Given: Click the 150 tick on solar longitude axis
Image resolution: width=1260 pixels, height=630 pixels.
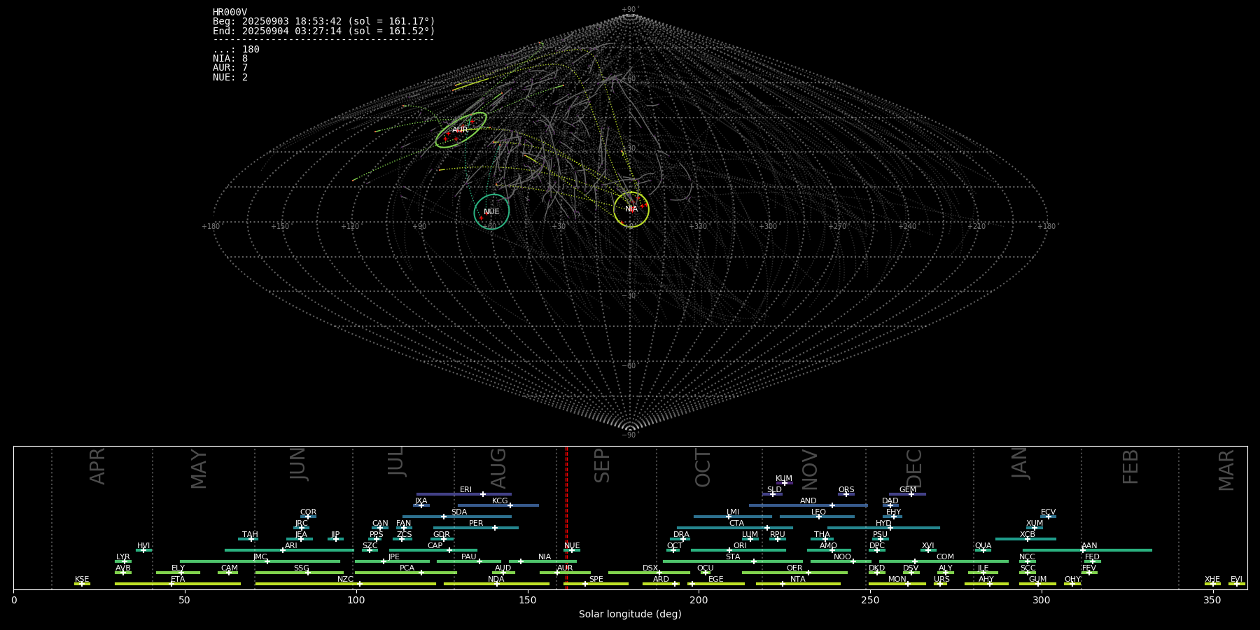Looking at the screenshot, I should [x=527, y=600].
